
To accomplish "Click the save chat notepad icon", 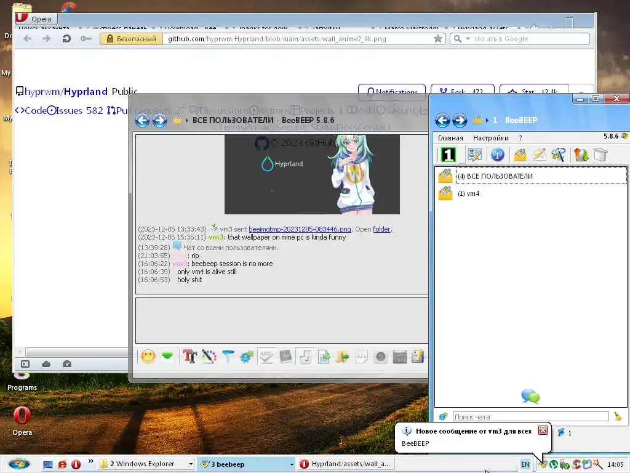I will [418, 357].
